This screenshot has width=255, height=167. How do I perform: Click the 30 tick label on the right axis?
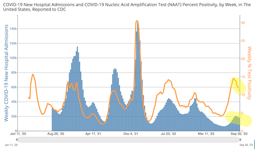click(x=243, y=23)
